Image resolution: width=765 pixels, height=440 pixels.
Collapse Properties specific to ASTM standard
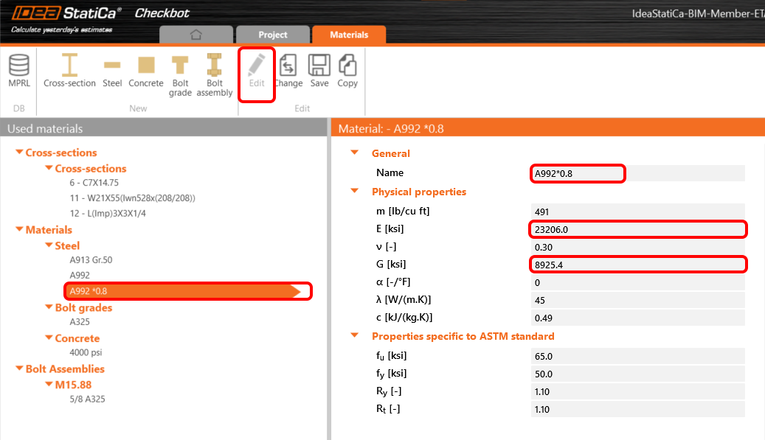[355, 335]
